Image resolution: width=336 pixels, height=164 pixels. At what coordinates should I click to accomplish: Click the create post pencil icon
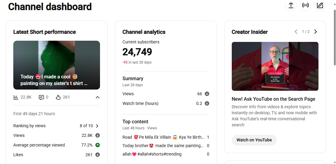320,5
